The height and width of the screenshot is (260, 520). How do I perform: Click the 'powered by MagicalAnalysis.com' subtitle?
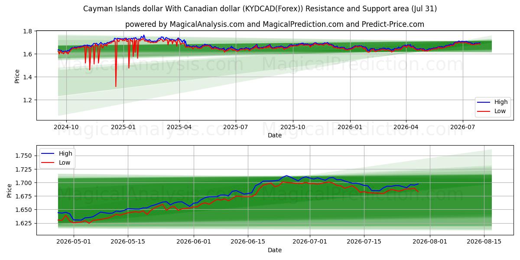click(275, 24)
